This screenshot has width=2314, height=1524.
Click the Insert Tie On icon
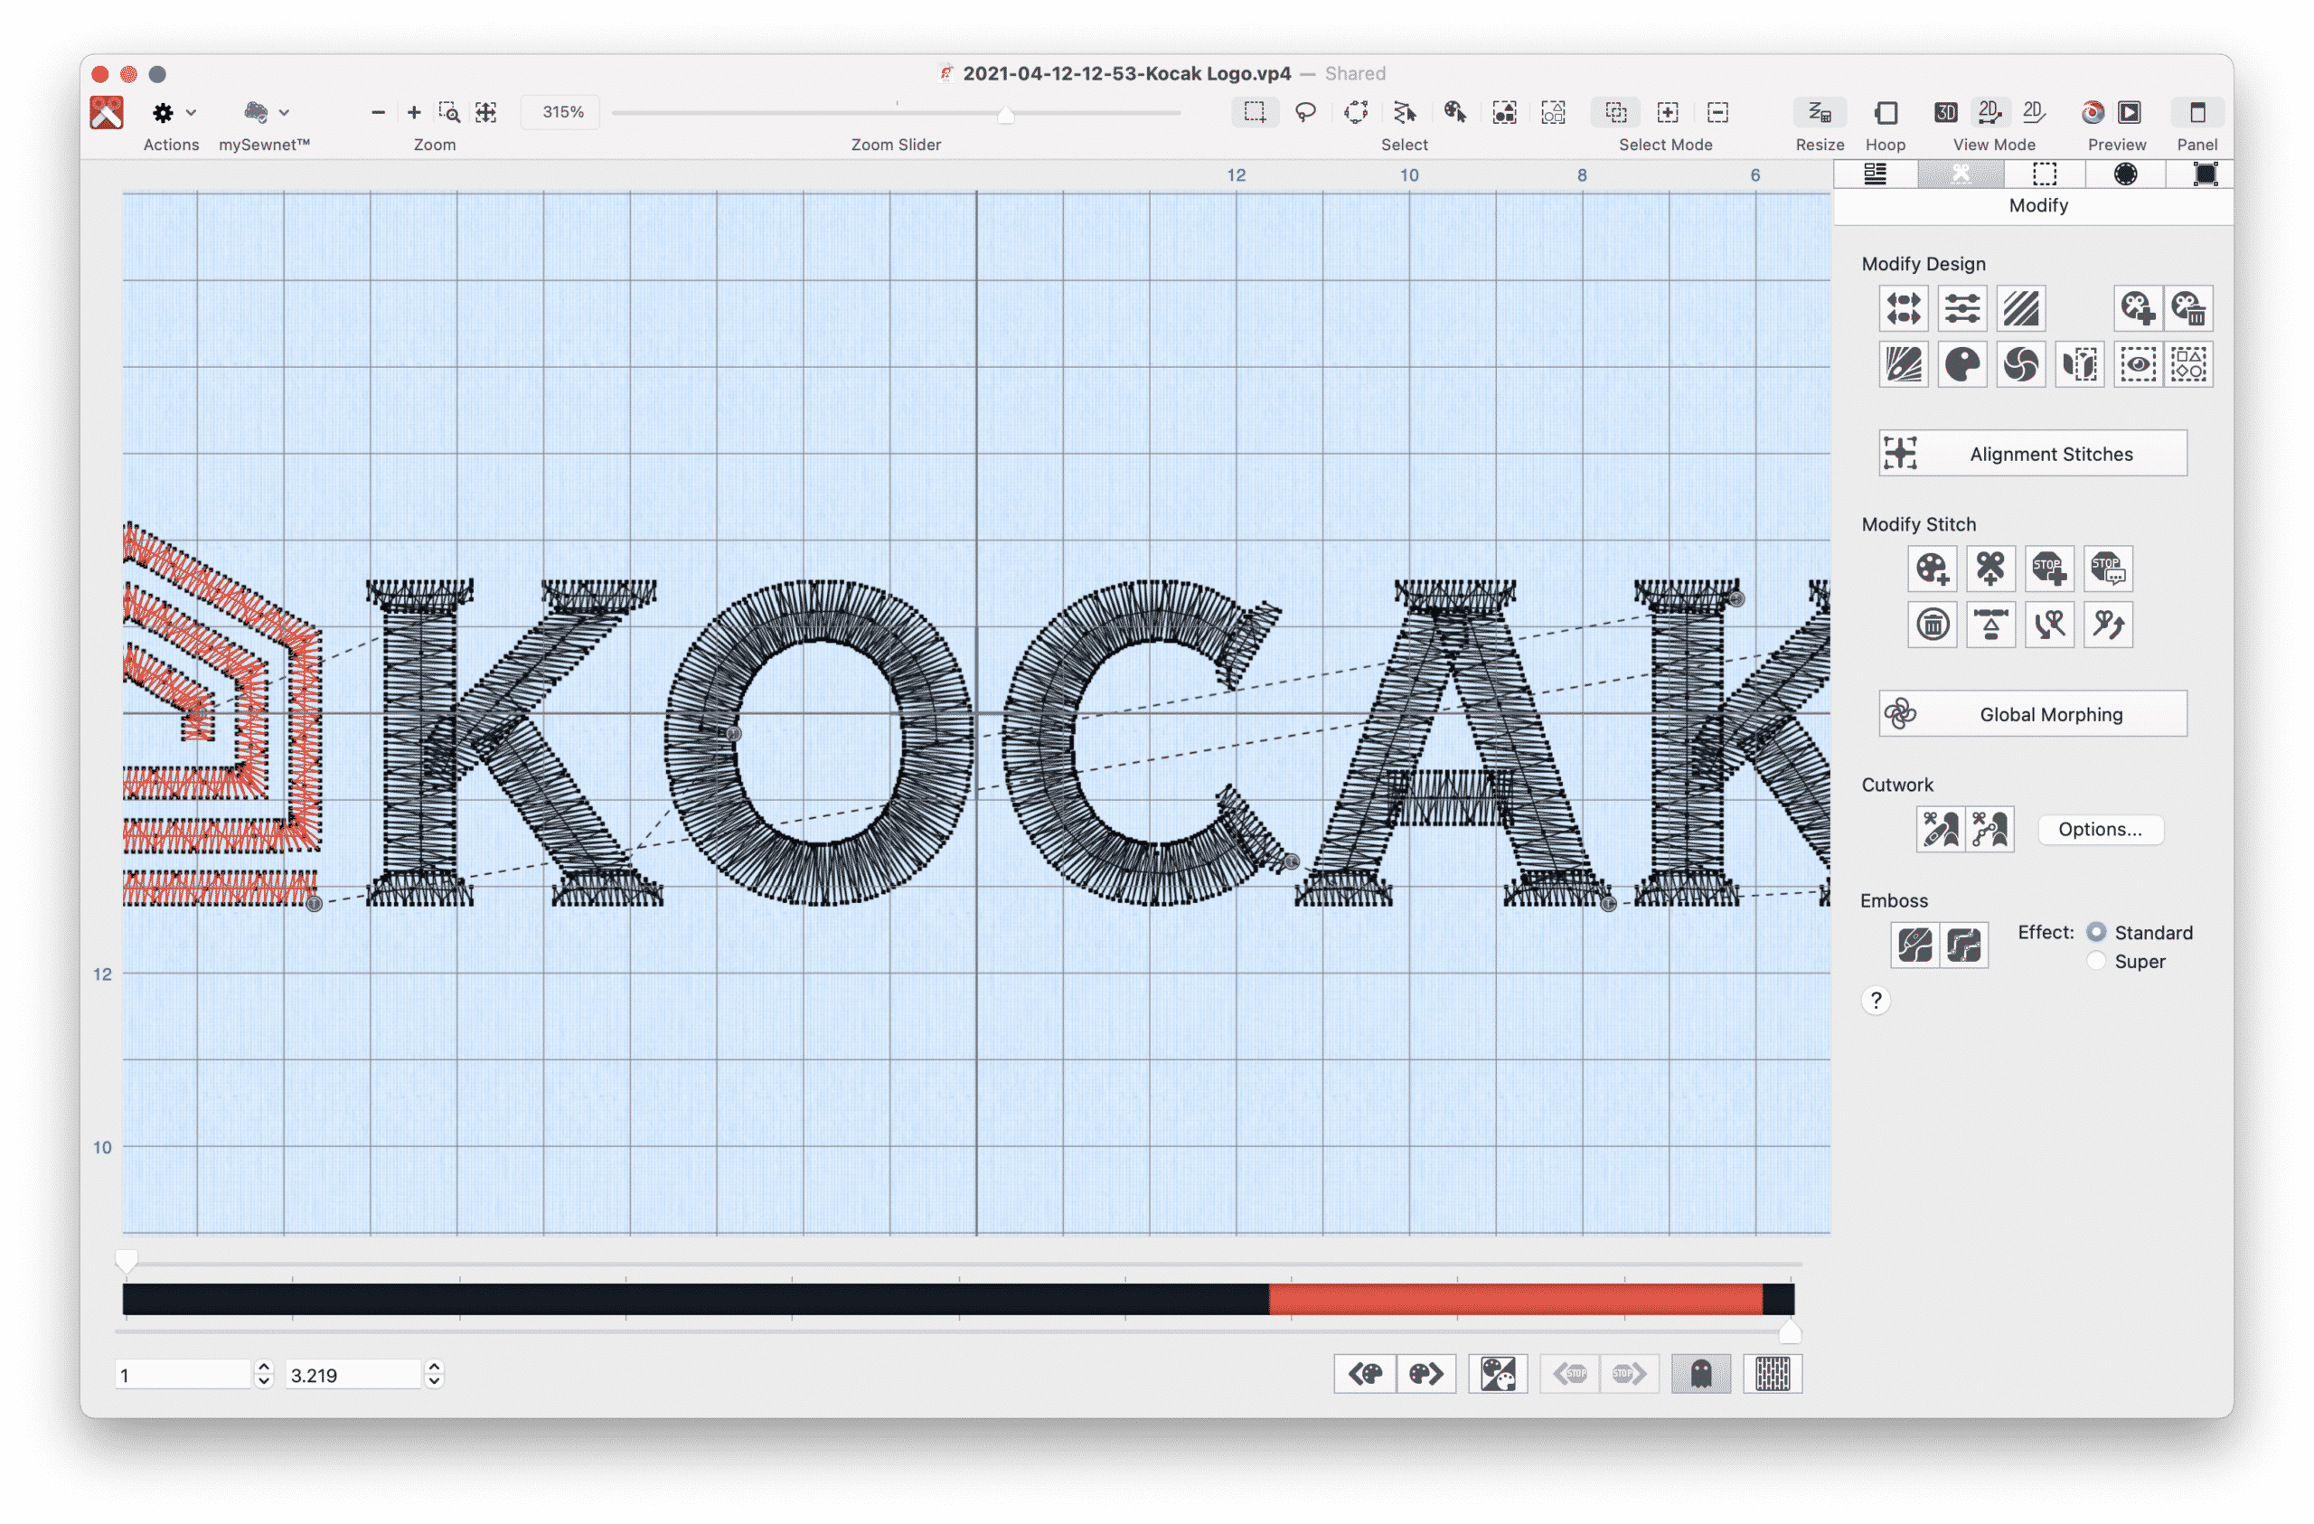[2048, 625]
